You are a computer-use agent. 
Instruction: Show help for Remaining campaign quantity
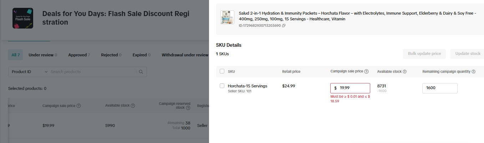[x=473, y=72]
